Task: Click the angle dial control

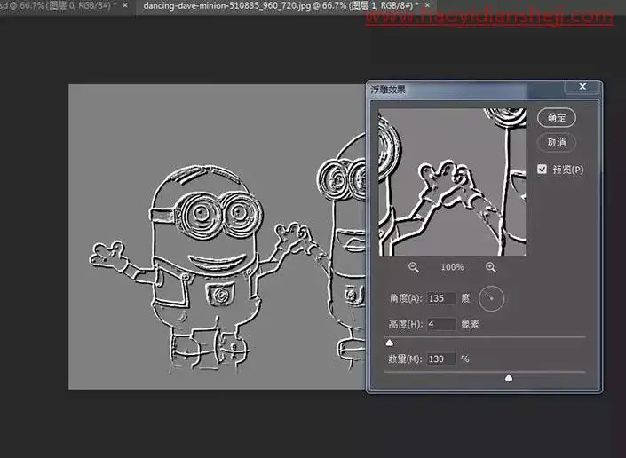Action: [491, 298]
